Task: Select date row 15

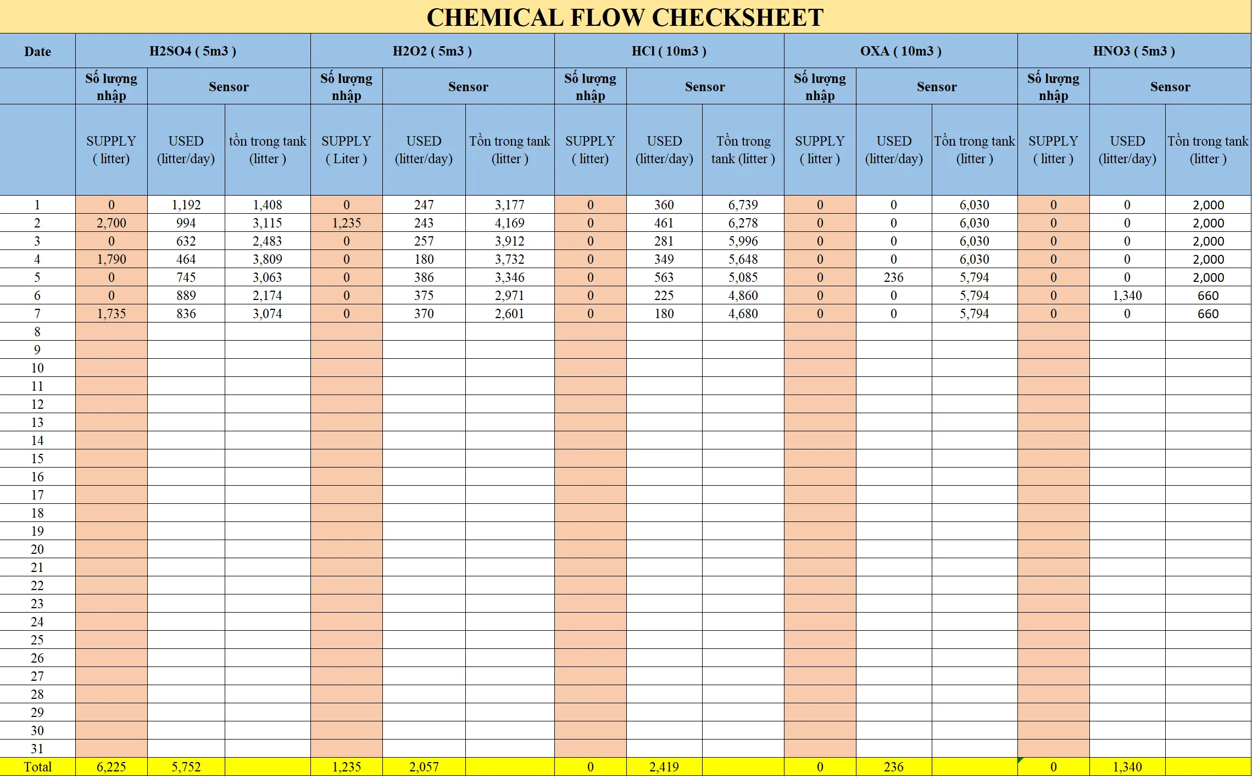Action: point(37,459)
